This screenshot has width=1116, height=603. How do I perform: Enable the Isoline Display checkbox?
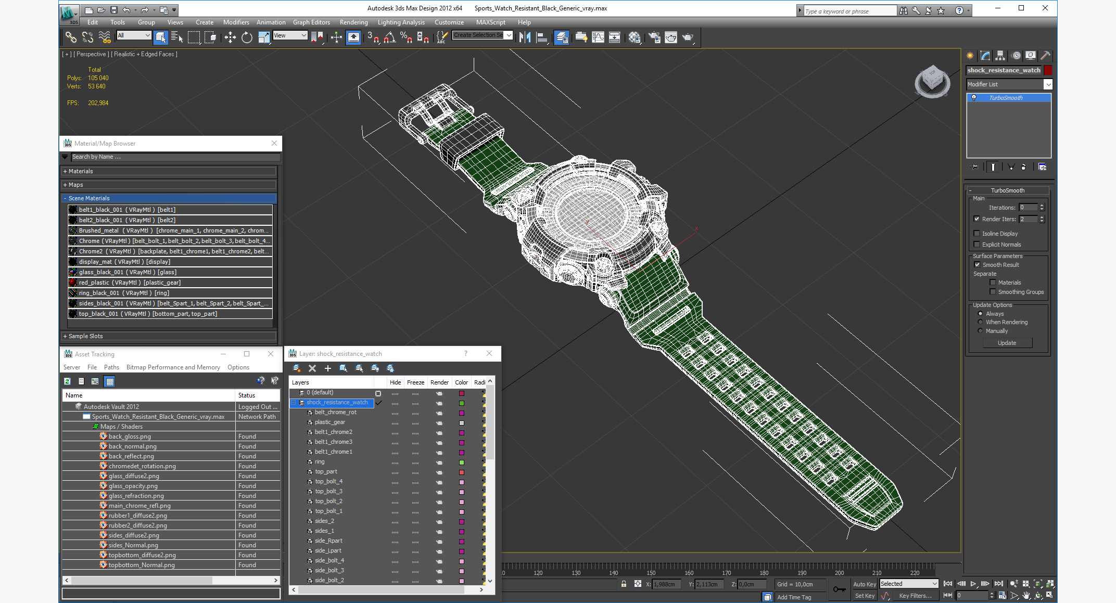[x=977, y=234]
